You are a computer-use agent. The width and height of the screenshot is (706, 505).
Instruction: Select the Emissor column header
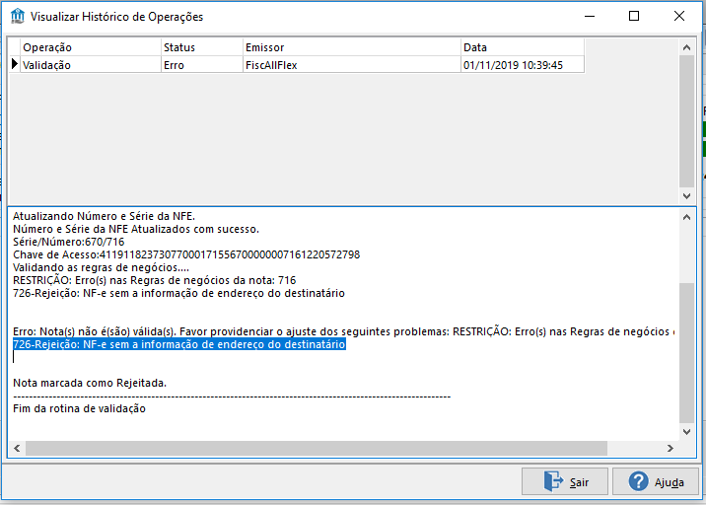(352, 47)
